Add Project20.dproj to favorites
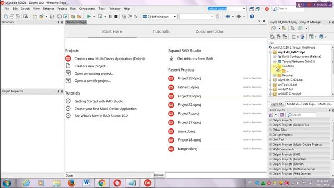This screenshot has height=188, width=334. [x=252, y=96]
